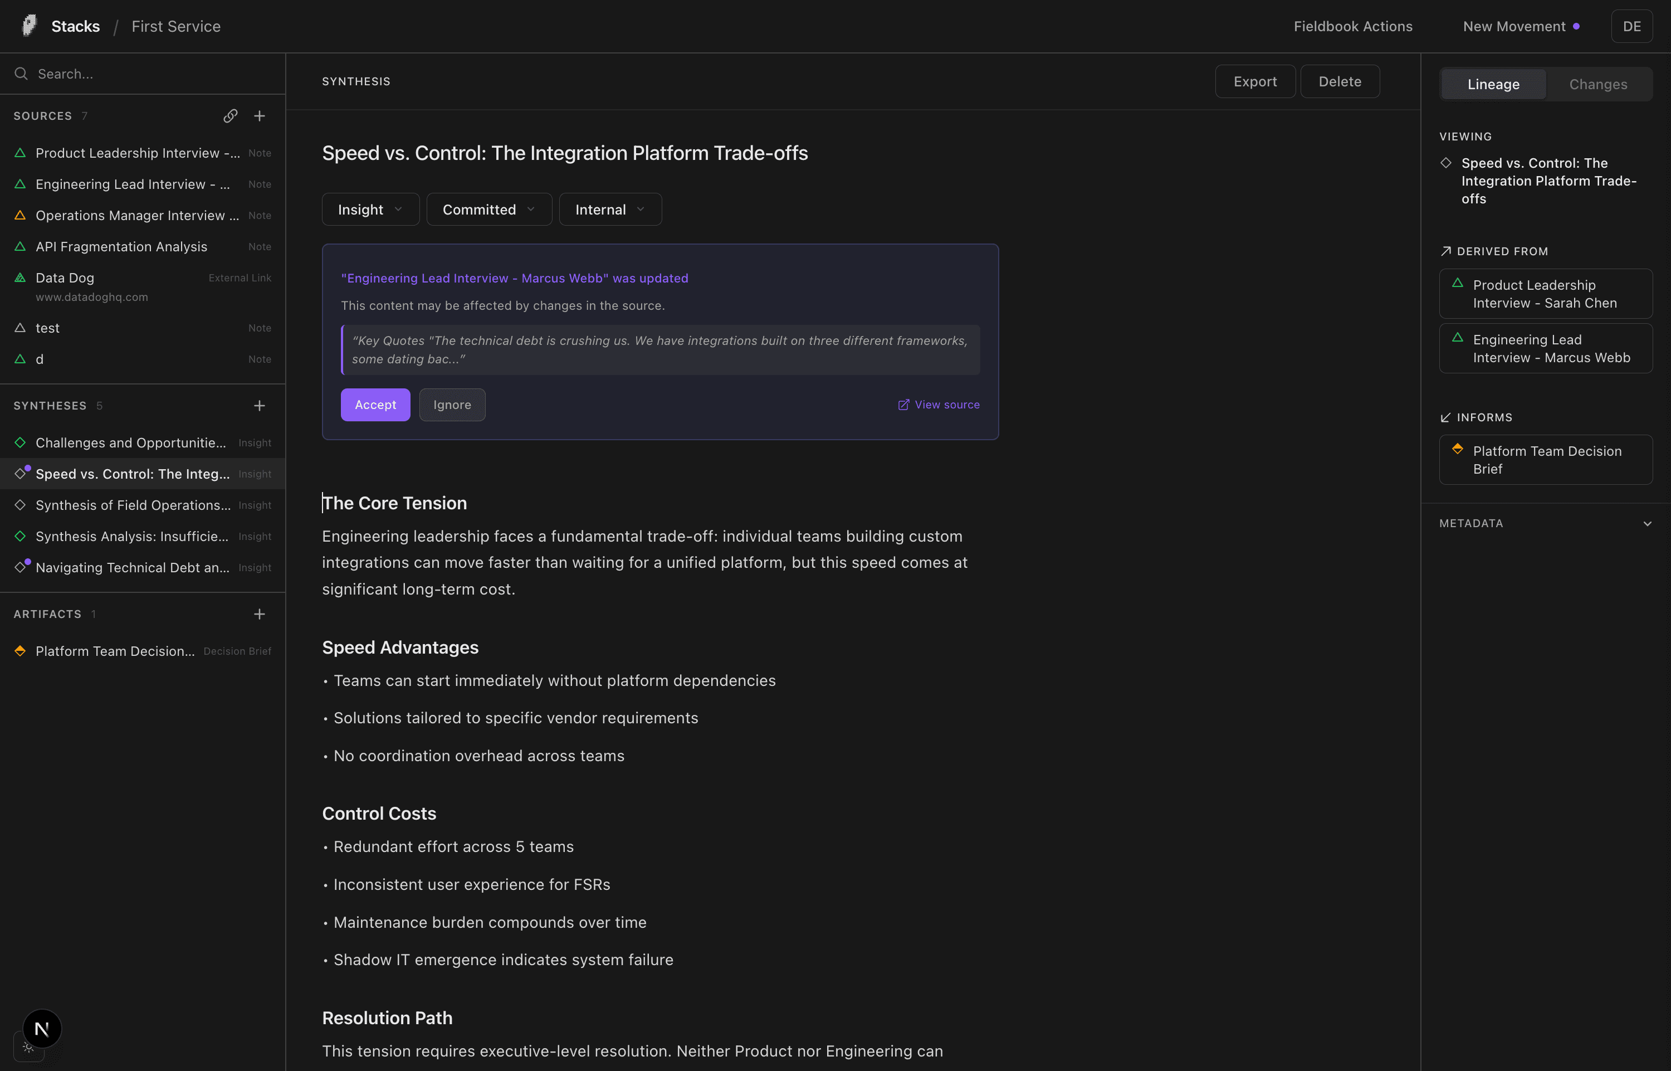Add a new synthesis with plus icon
This screenshot has height=1071, width=1671.
pos(259,406)
